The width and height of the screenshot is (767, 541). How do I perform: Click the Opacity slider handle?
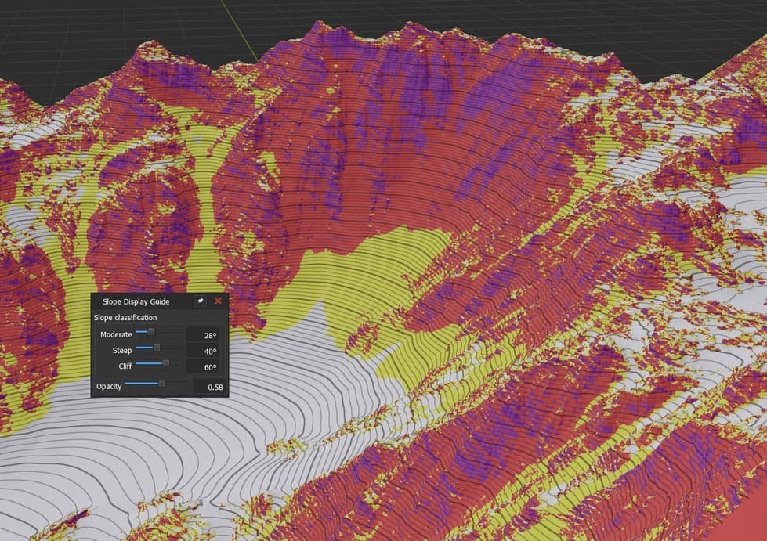click(162, 384)
